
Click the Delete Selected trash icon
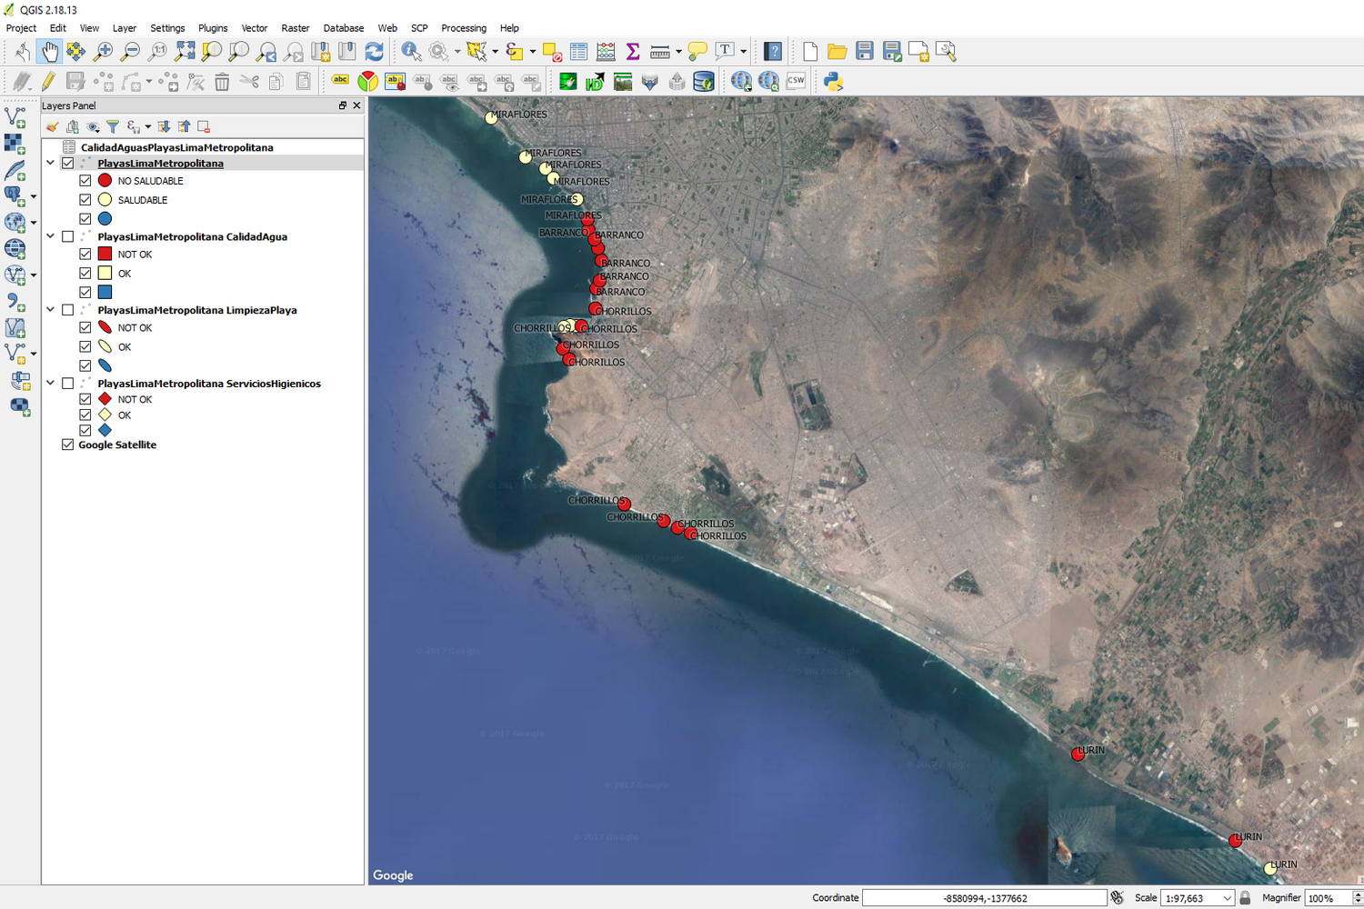222,82
